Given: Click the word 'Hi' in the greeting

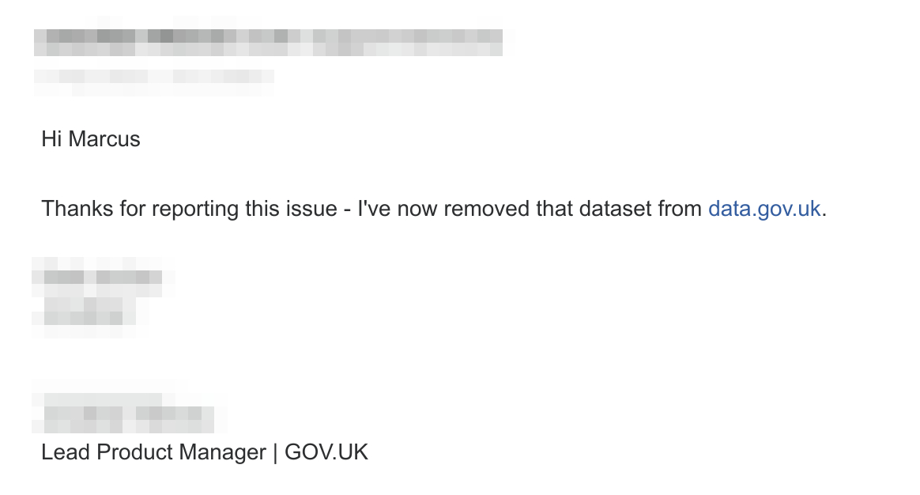Looking at the screenshot, I should pyautogui.click(x=51, y=140).
